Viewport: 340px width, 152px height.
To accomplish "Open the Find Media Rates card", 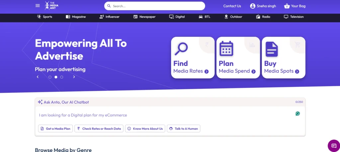I will point(193,58).
